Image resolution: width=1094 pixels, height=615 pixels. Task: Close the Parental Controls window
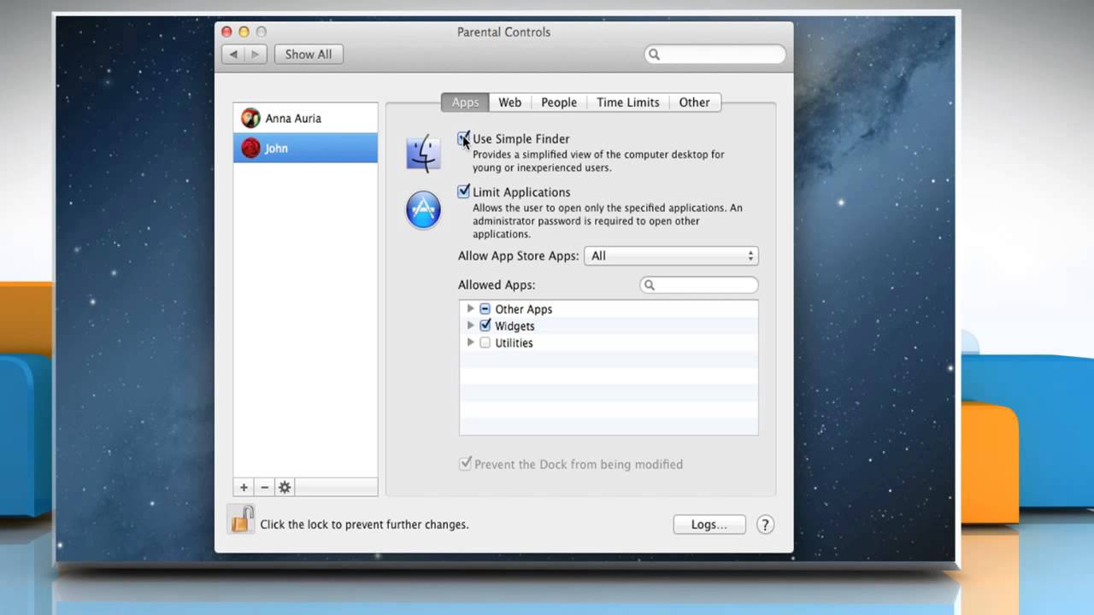coord(226,32)
